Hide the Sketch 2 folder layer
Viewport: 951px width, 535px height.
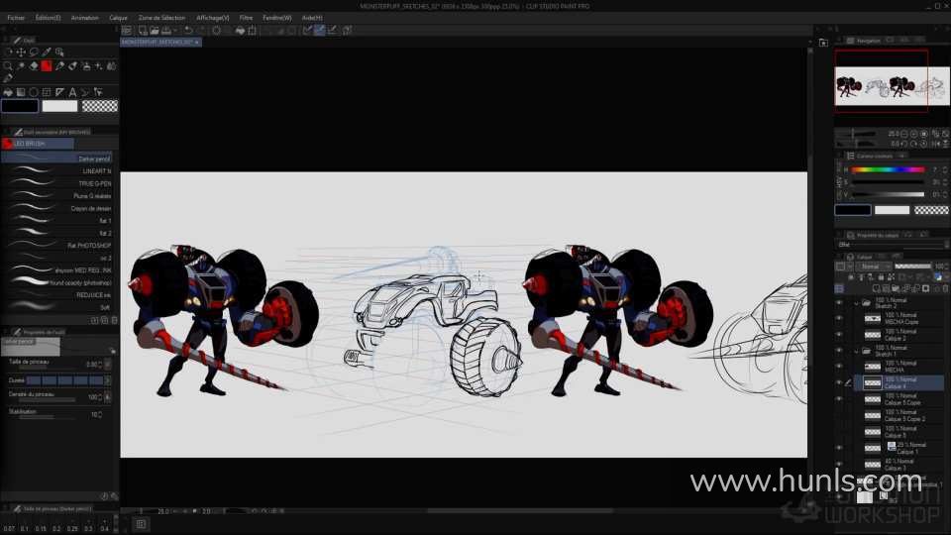(839, 302)
